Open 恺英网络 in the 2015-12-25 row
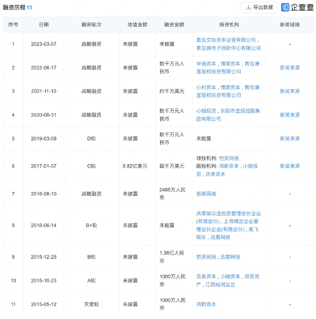Screen dimensions: 316x319 206,257
